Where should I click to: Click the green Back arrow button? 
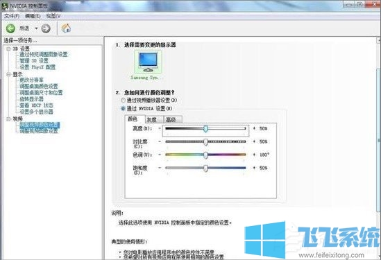click(x=10, y=28)
